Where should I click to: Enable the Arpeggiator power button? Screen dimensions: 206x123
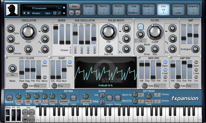coord(9,98)
